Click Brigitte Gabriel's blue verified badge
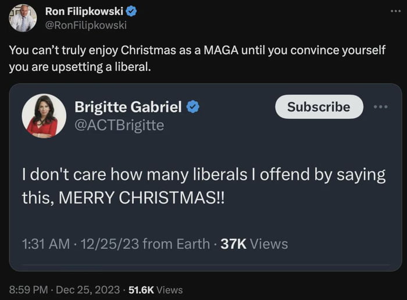 pyautogui.click(x=193, y=107)
